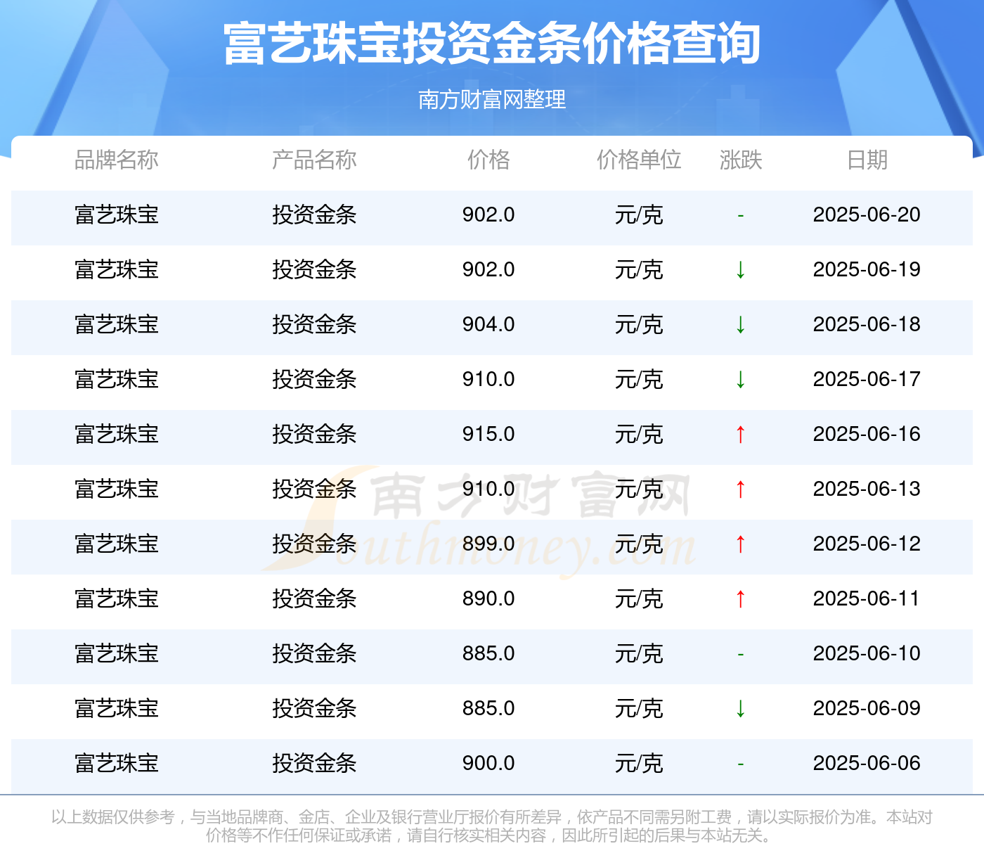
Task: Click the date 2025-06-16
Action: [x=867, y=434]
